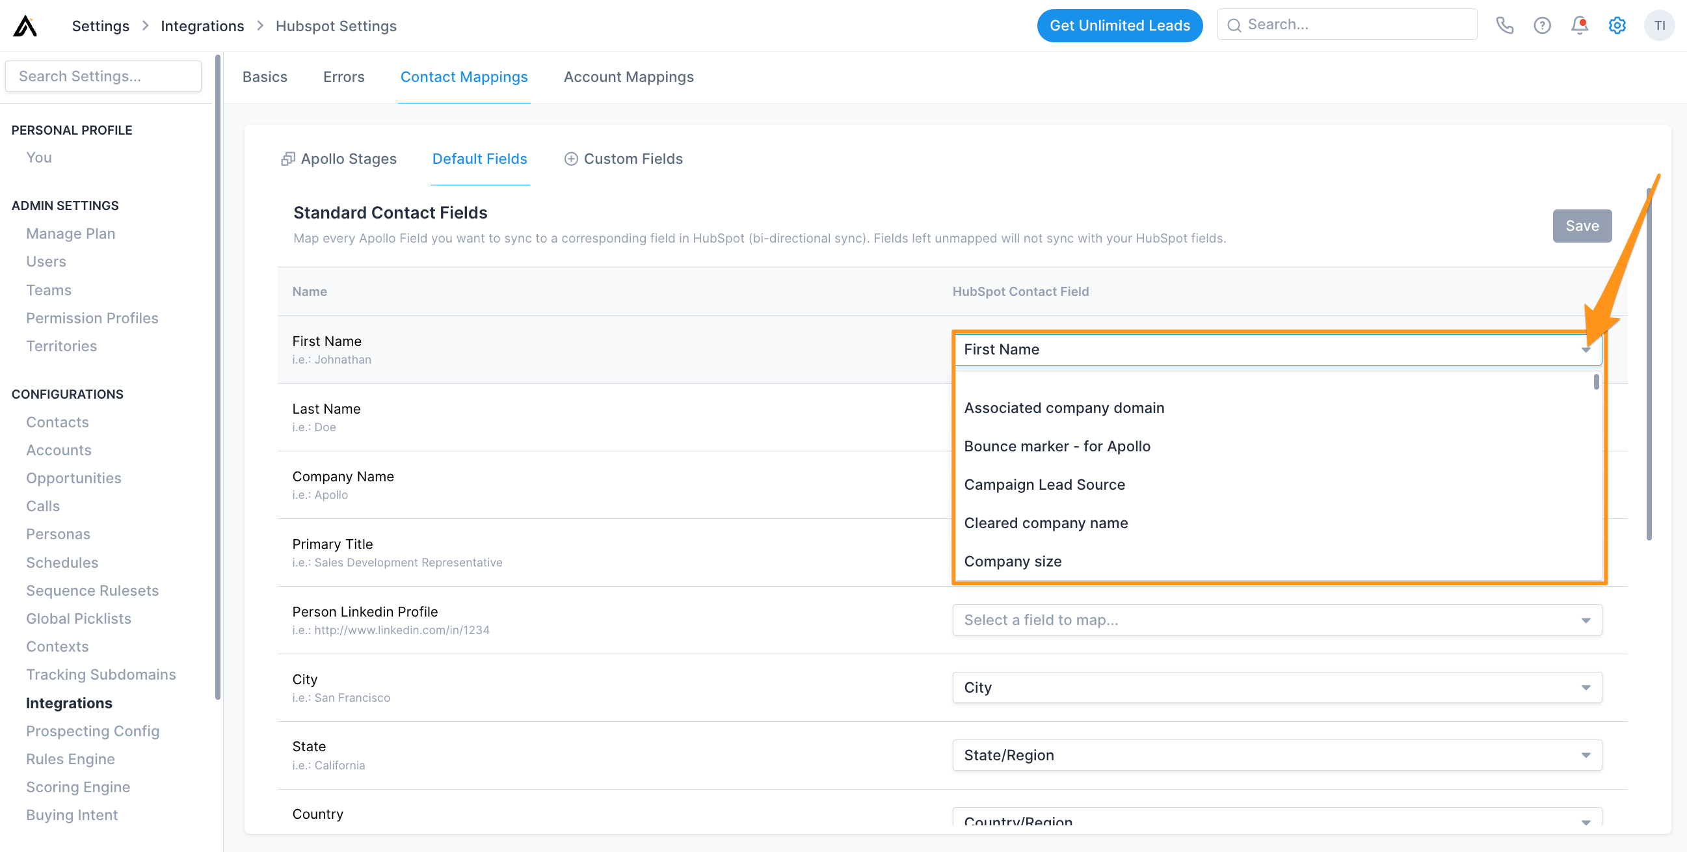The width and height of the screenshot is (1687, 852).
Task: Click the plus icon next to Custom Fields
Action: [570, 159]
